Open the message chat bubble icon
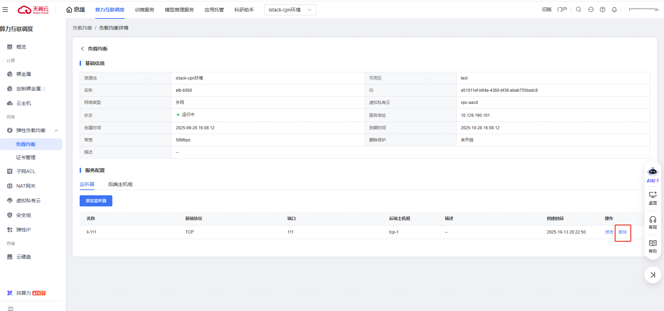664x311 pixels. [591, 10]
